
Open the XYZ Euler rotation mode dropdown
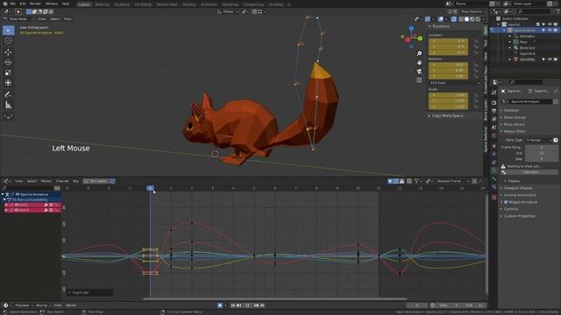454,83
